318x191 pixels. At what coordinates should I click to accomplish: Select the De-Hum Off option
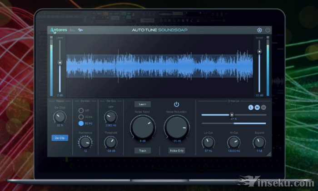pos(81,110)
